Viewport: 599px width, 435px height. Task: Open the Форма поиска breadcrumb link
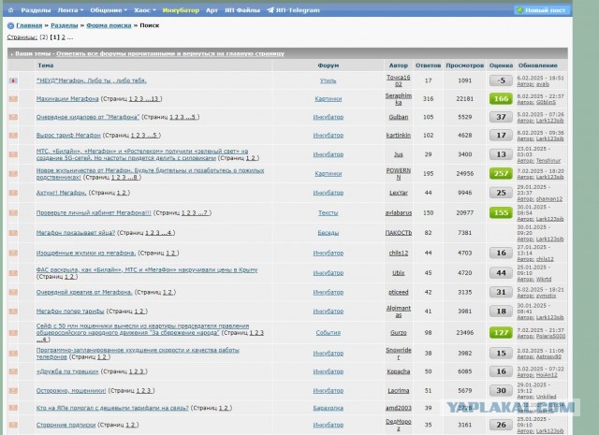click(109, 25)
